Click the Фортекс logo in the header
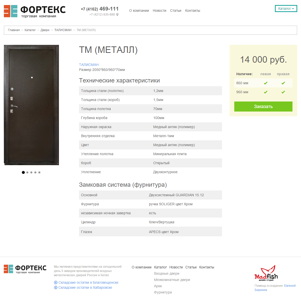Image resolution: width=301 pixels, height=299 pixels. pyautogui.click(x=35, y=11)
